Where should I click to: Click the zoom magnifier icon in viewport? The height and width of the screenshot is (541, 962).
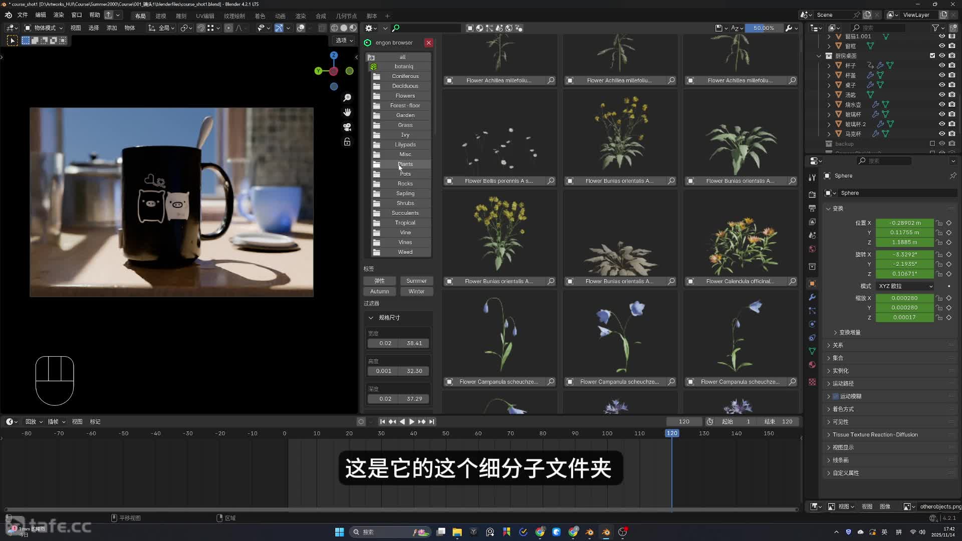pyautogui.click(x=347, y=98)
